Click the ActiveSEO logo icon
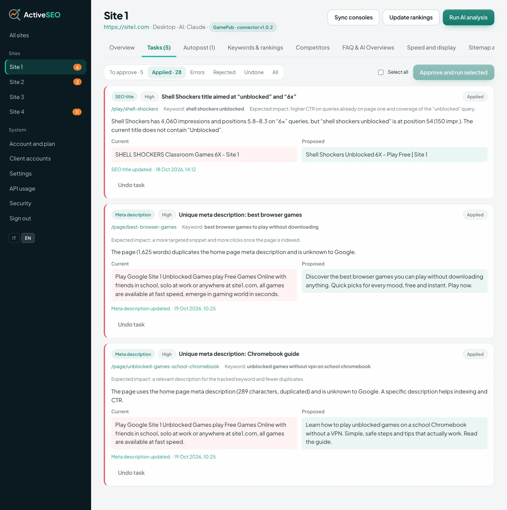This screenshot has width=507, height=510. coord(15,15)
